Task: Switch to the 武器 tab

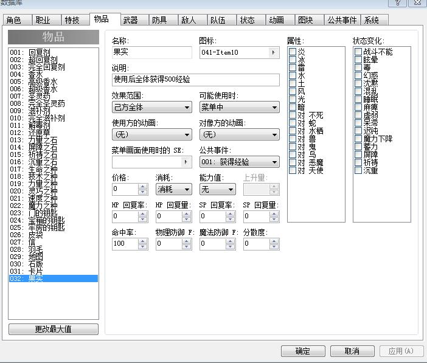Action: coord(134,20)
